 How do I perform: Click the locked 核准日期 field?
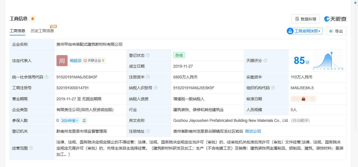(x=303, y=99)
